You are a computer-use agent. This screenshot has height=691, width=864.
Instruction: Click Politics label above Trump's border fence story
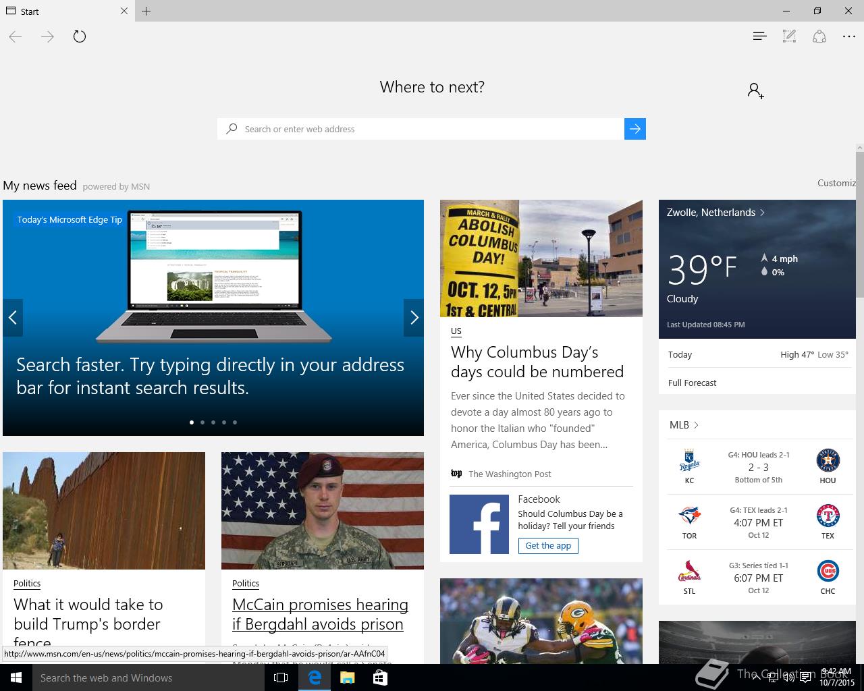click(x=27, y=584)
